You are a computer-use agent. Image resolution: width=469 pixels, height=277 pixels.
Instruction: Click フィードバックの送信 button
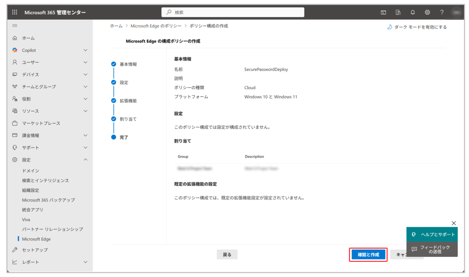(x=432, y=249)
